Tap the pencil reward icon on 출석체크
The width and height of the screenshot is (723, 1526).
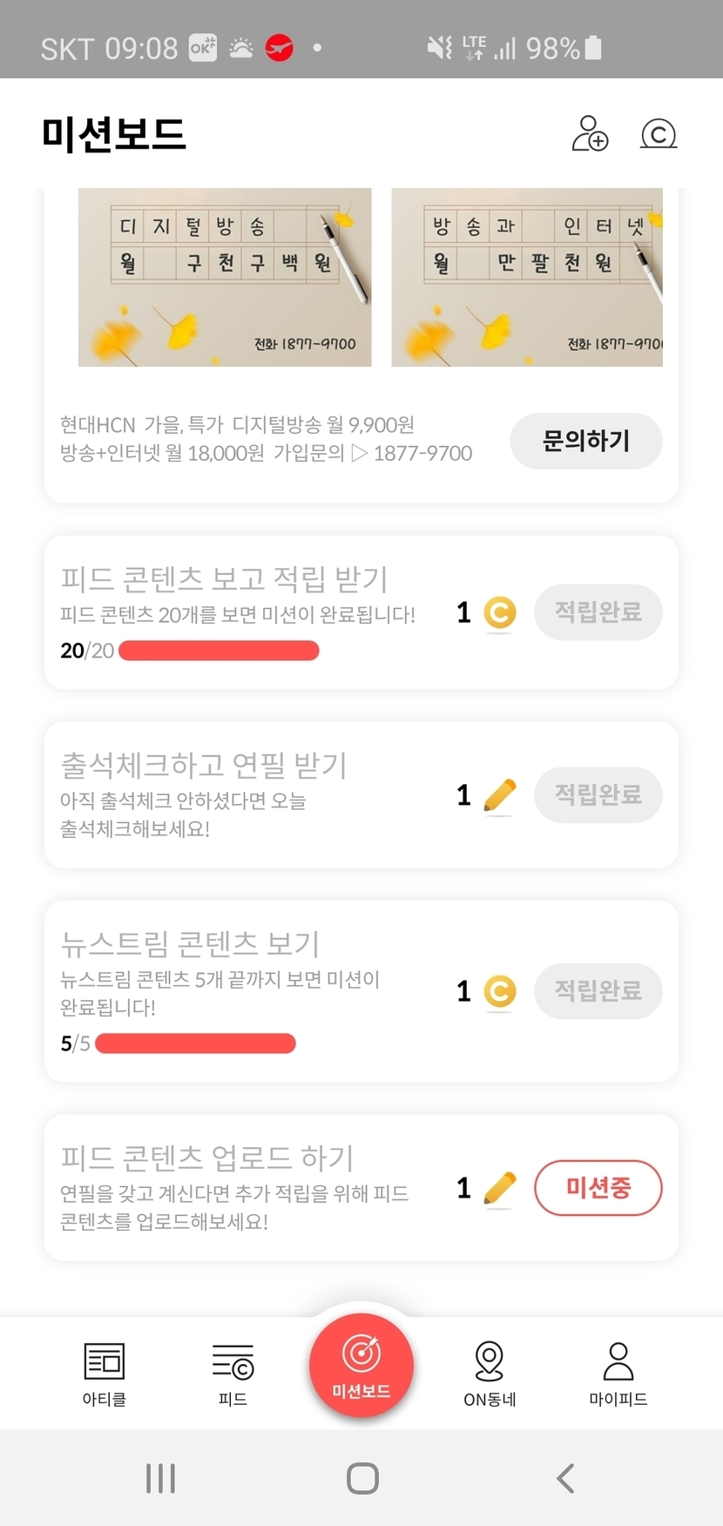coord(500,795)
